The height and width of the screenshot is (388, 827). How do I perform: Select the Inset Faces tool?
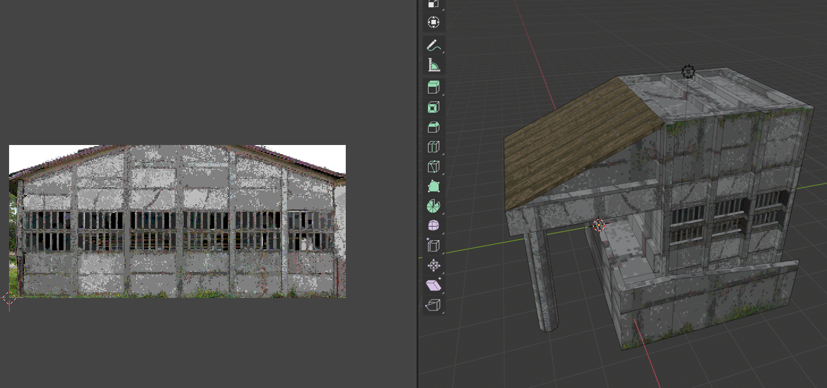point(434,108)
